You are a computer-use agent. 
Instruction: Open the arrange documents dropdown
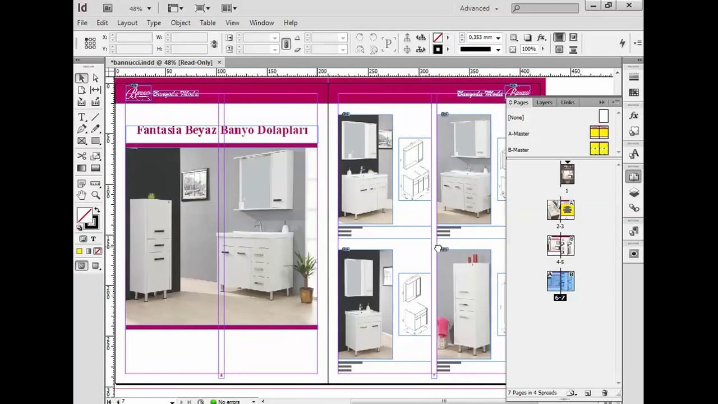click(x=229, y=8)
